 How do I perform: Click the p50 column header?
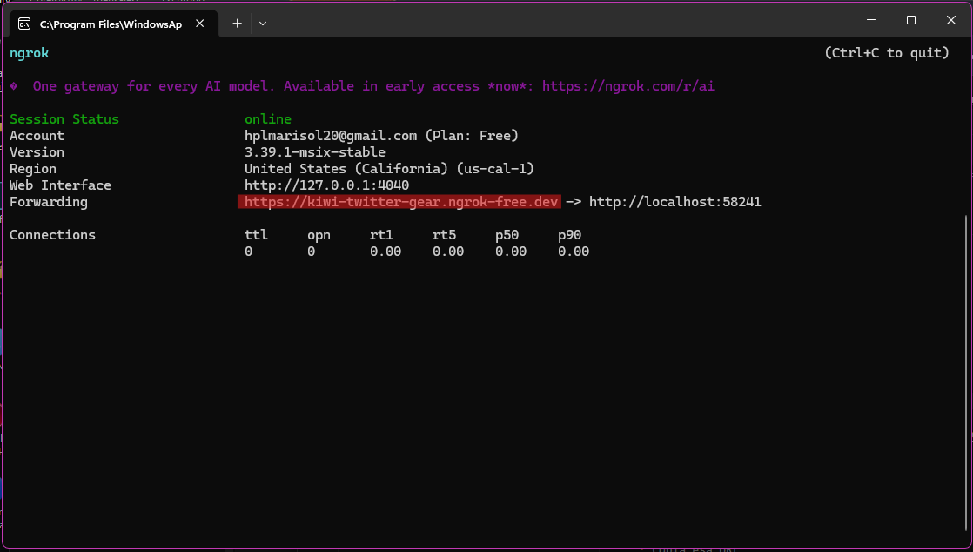point(507,235)
